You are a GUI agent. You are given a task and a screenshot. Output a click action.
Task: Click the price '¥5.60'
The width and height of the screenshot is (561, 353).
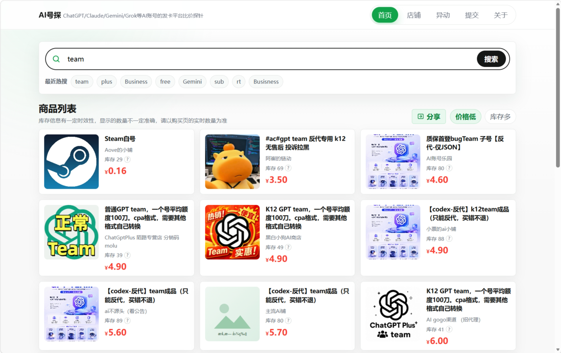[116, 333]
